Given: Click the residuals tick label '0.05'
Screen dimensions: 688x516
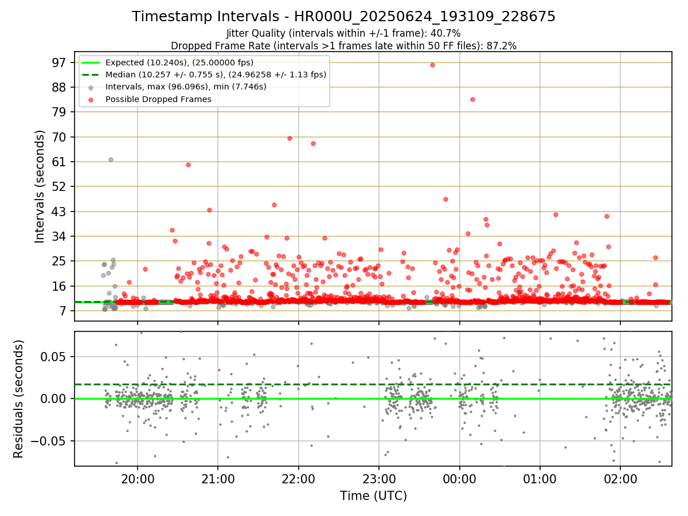Looking at the screenshot, I should [x=55, y=357].
